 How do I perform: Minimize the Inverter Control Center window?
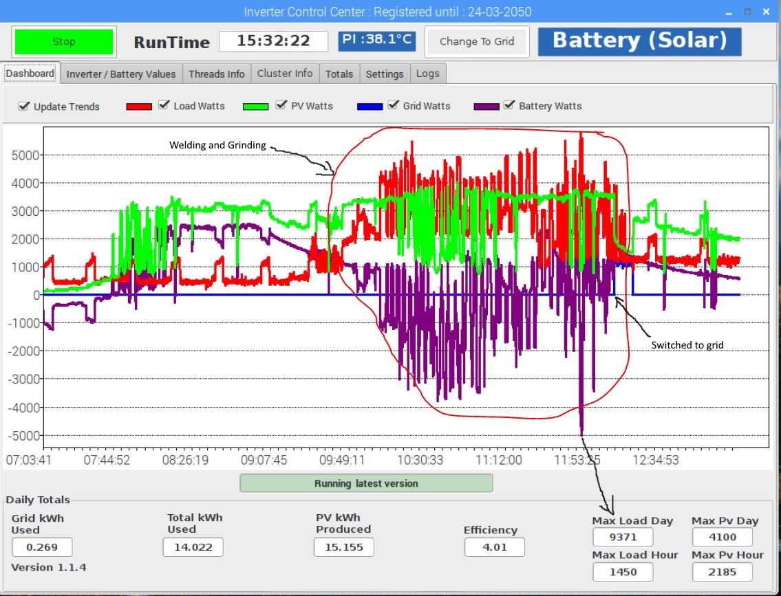[x=729, y=12]
